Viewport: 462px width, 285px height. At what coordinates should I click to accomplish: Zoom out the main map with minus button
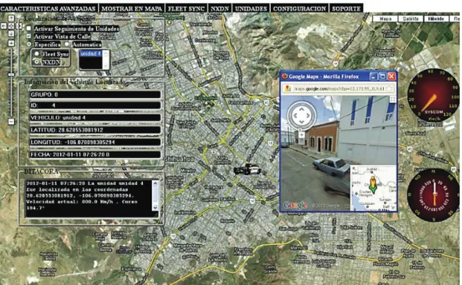pos(11,121)
